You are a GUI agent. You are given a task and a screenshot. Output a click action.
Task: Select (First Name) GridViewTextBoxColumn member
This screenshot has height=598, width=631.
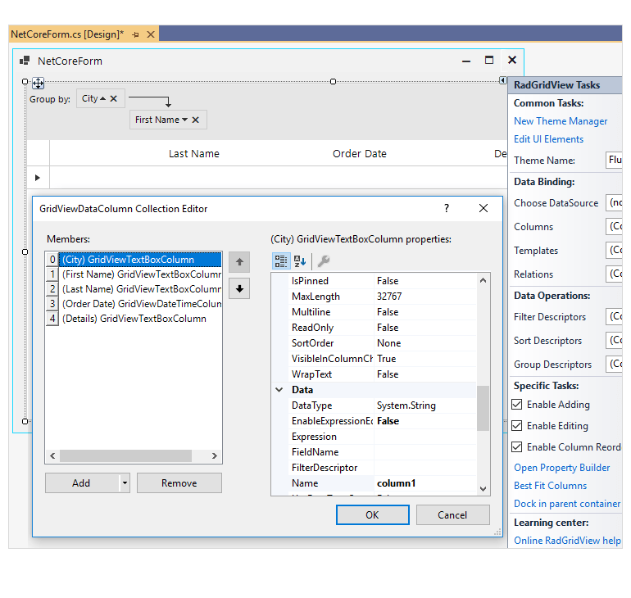point(140,274)
